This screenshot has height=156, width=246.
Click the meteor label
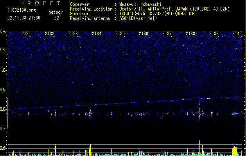pyautogui.click(x=56, y=12)
